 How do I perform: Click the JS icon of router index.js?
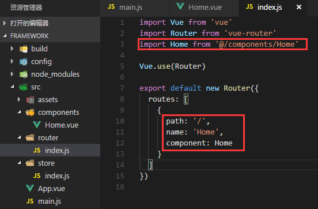coord(37,151)
